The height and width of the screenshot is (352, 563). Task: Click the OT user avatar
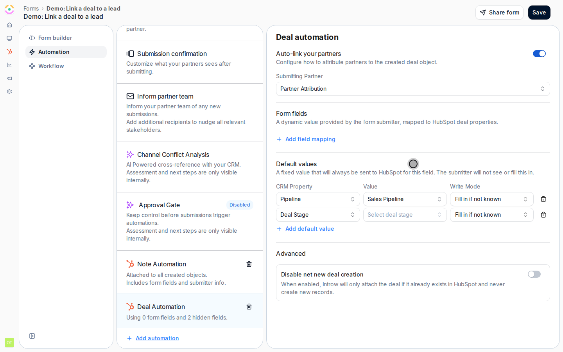coord(9,343)
